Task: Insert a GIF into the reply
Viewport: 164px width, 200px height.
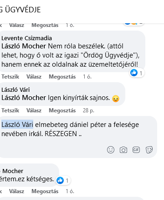Action: click(136, 150)
